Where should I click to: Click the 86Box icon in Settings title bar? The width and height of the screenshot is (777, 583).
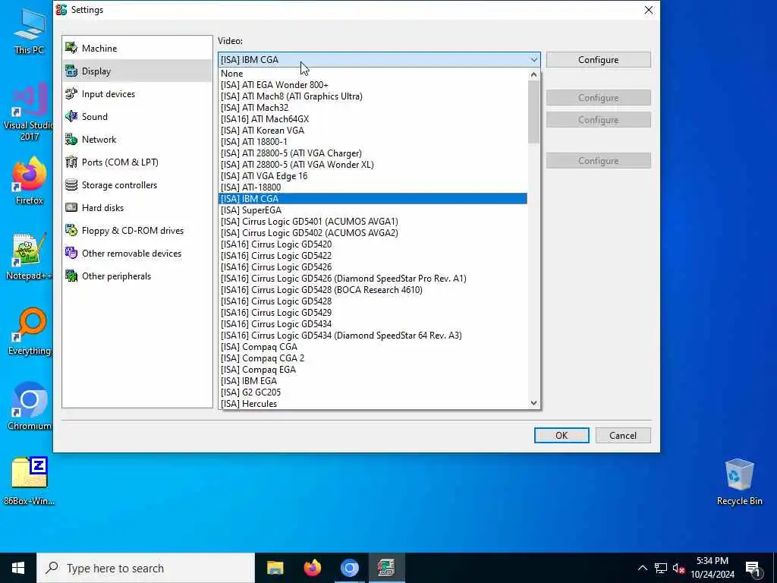coord(61,9)
